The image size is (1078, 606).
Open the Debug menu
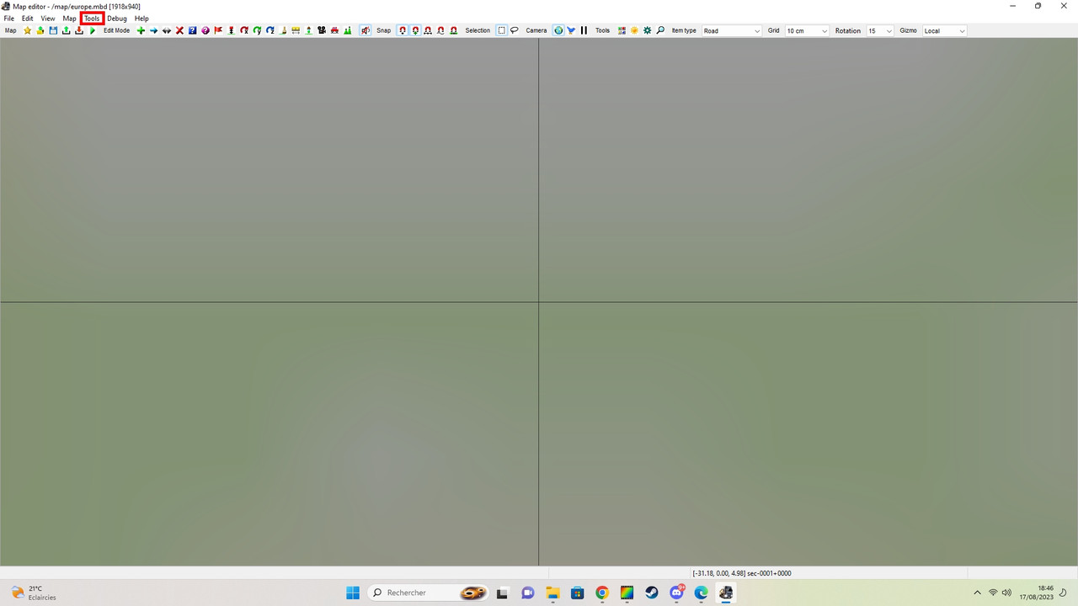pyautogui.click(x=117, y=19)
